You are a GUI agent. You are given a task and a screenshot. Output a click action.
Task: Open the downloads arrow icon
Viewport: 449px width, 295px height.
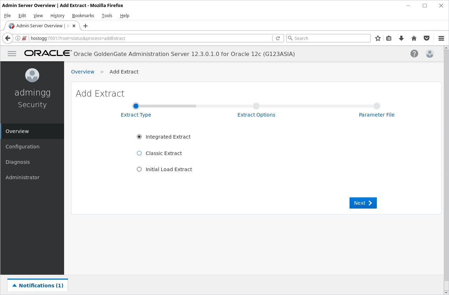pos(401,38)
